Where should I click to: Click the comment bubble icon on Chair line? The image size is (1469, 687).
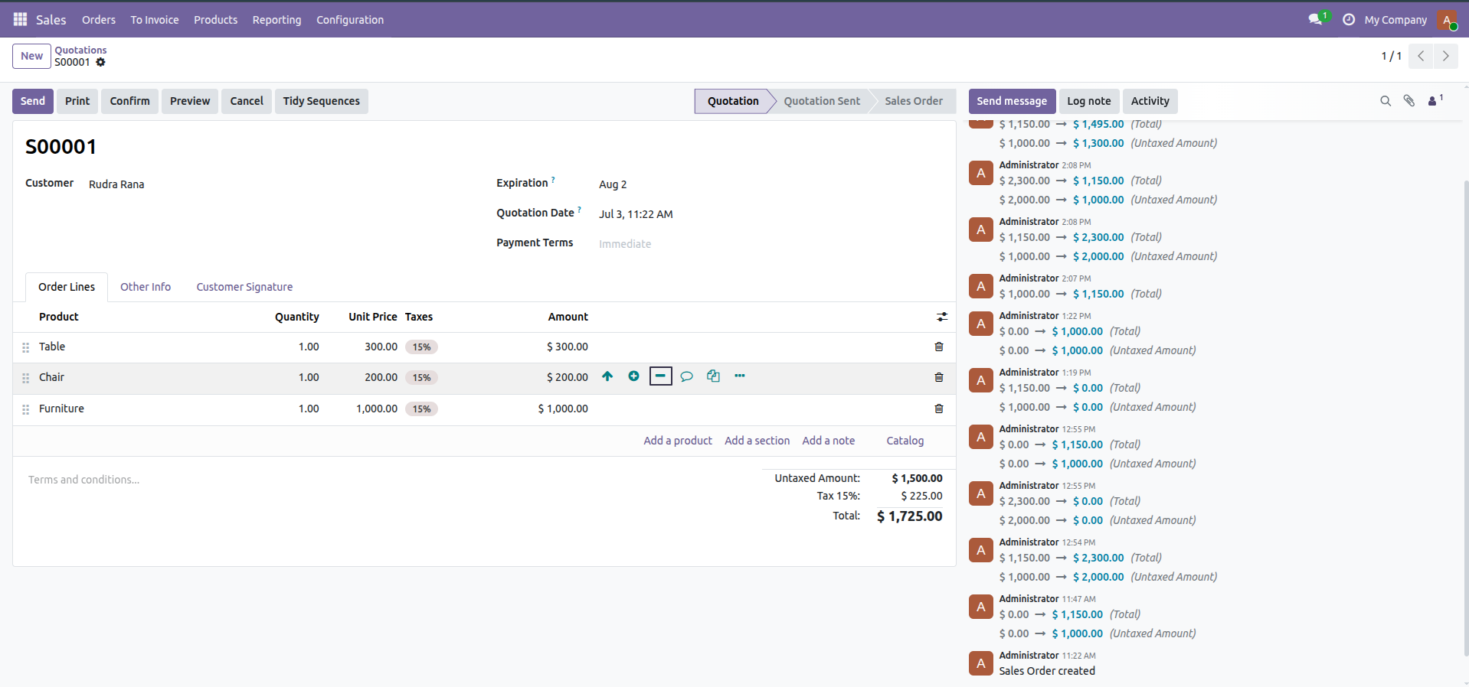(687, 376)
